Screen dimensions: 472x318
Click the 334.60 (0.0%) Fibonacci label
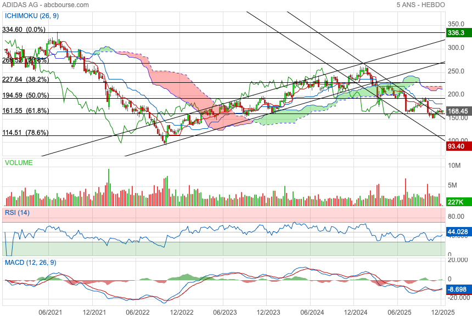(x=24, y=30)
